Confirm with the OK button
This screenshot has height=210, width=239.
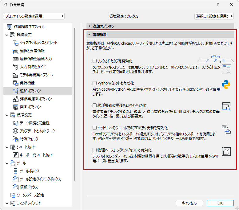click(220, 203)
